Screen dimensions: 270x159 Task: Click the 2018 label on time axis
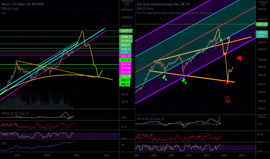[x=17, y=156]
